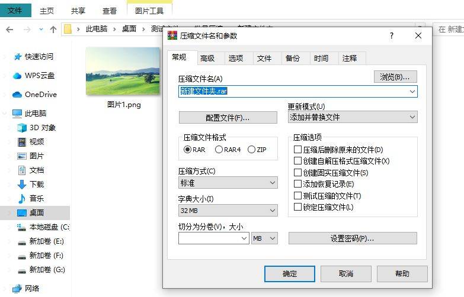This screenshot has width=464, height=297.
Task: Select the ZIP format radio button
Action: [x=251, y=150]
